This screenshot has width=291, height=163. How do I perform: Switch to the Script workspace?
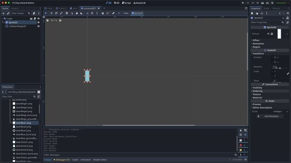tap(126, 3)
